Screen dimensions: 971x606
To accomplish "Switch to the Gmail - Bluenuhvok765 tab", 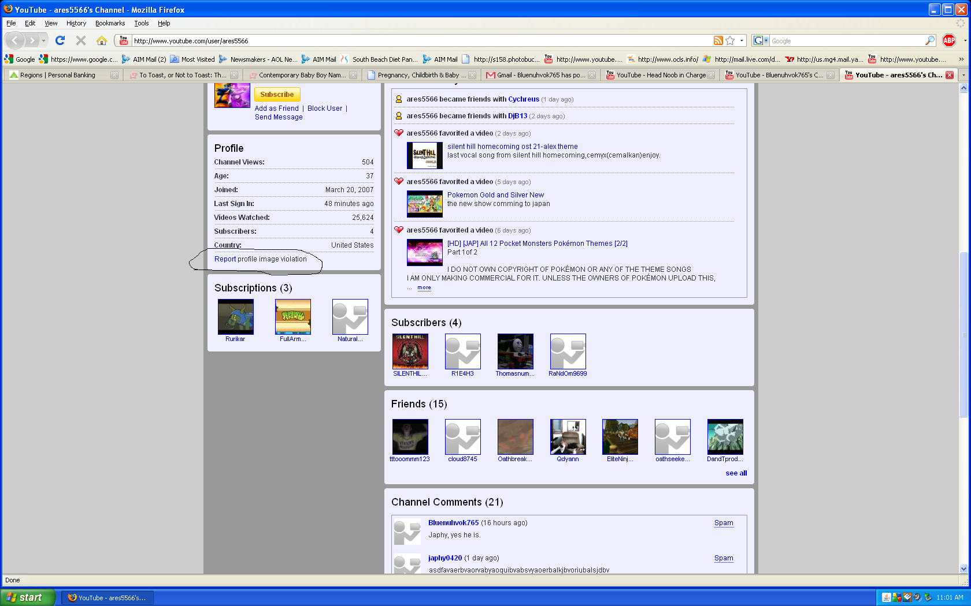I will click(x=541, y=75).
